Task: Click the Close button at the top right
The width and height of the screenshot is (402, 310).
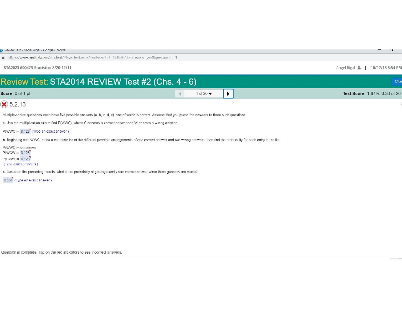Action: coord(398,81)
